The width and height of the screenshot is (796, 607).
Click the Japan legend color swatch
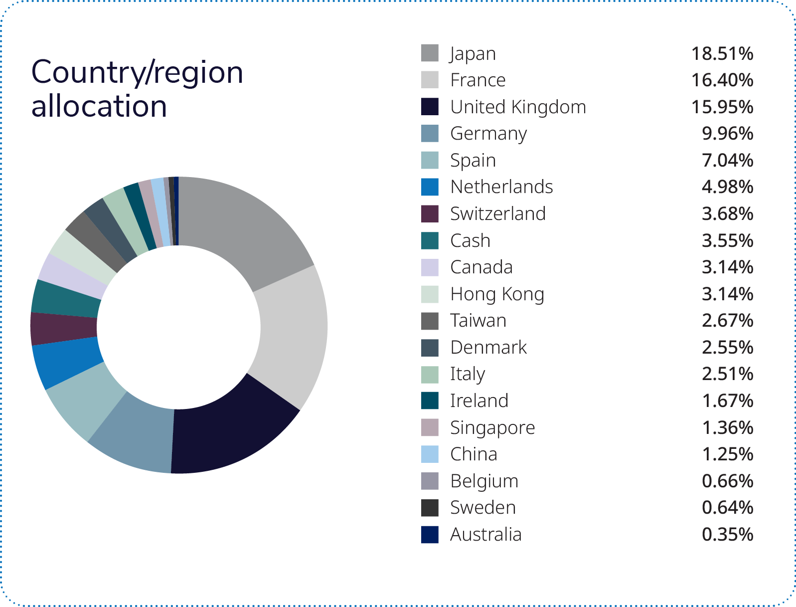(x=430, y=53)
